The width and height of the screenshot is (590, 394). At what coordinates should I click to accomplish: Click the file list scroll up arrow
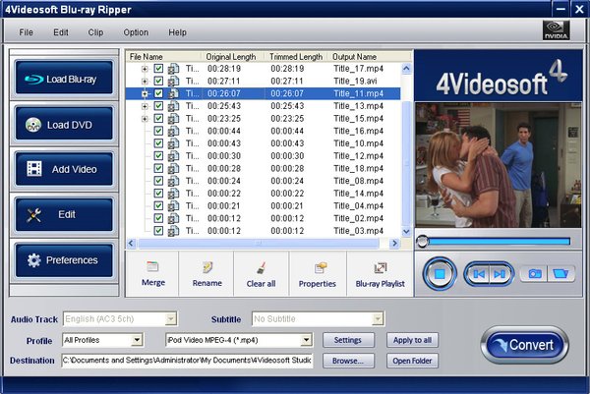tap(406, 69)
